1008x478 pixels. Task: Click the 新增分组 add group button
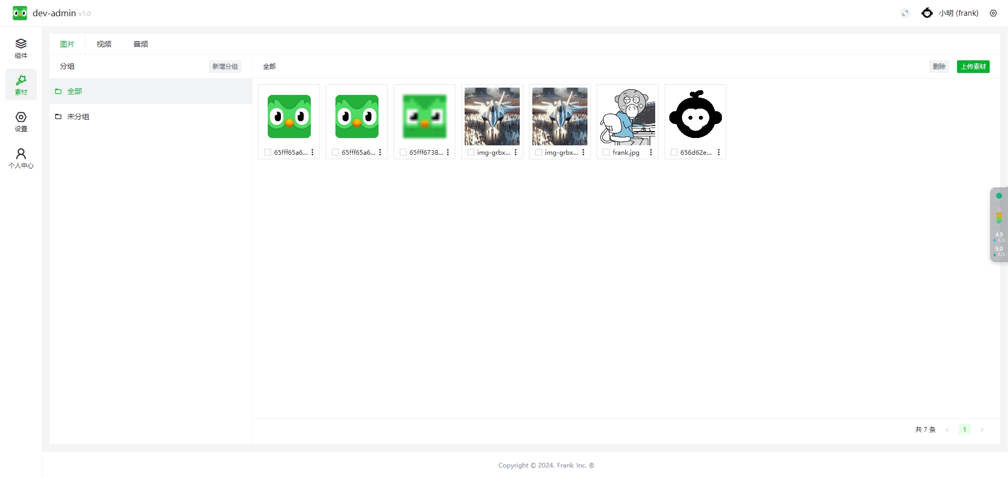pyautogui.click(x=225, y=67)
